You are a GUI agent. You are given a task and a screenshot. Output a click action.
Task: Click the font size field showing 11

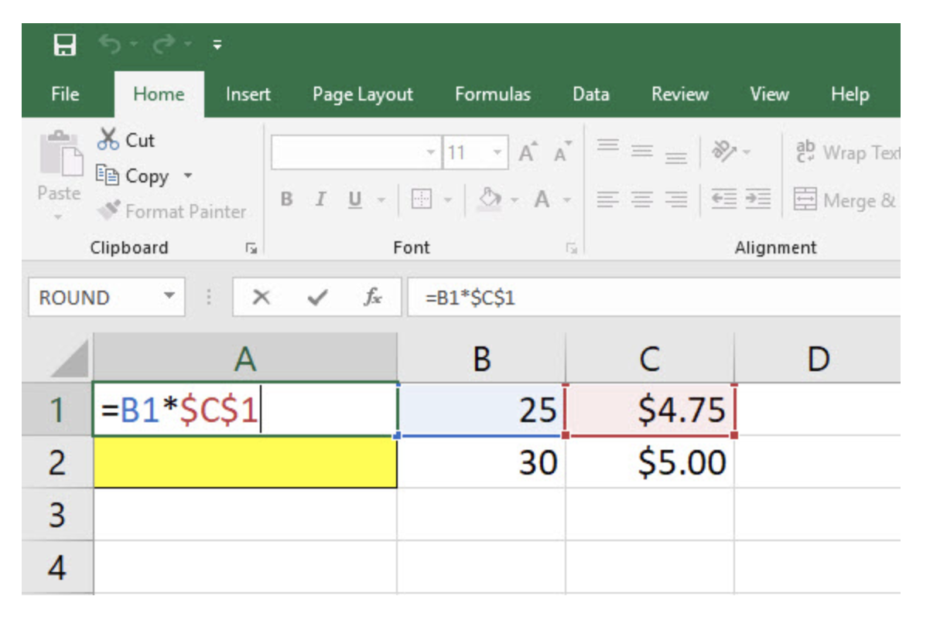tap(466, 152)
